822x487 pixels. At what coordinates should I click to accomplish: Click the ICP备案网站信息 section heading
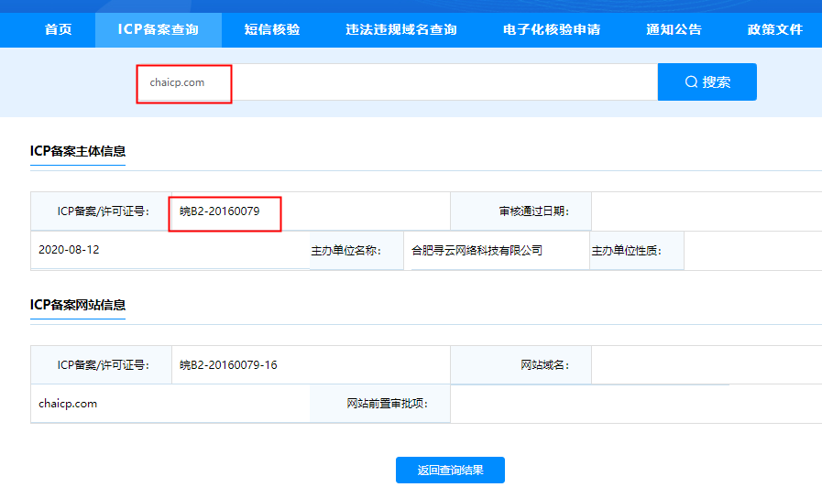click(x=78, y=305)
